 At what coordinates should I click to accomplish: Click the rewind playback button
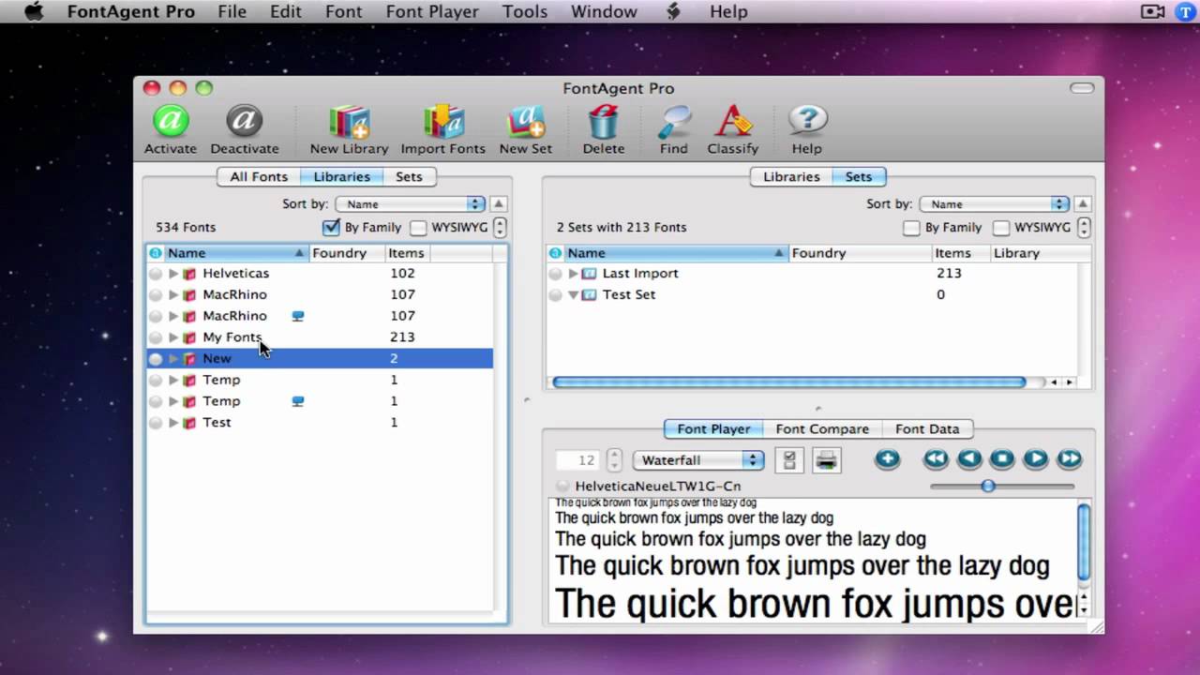[x=936, y=459]
